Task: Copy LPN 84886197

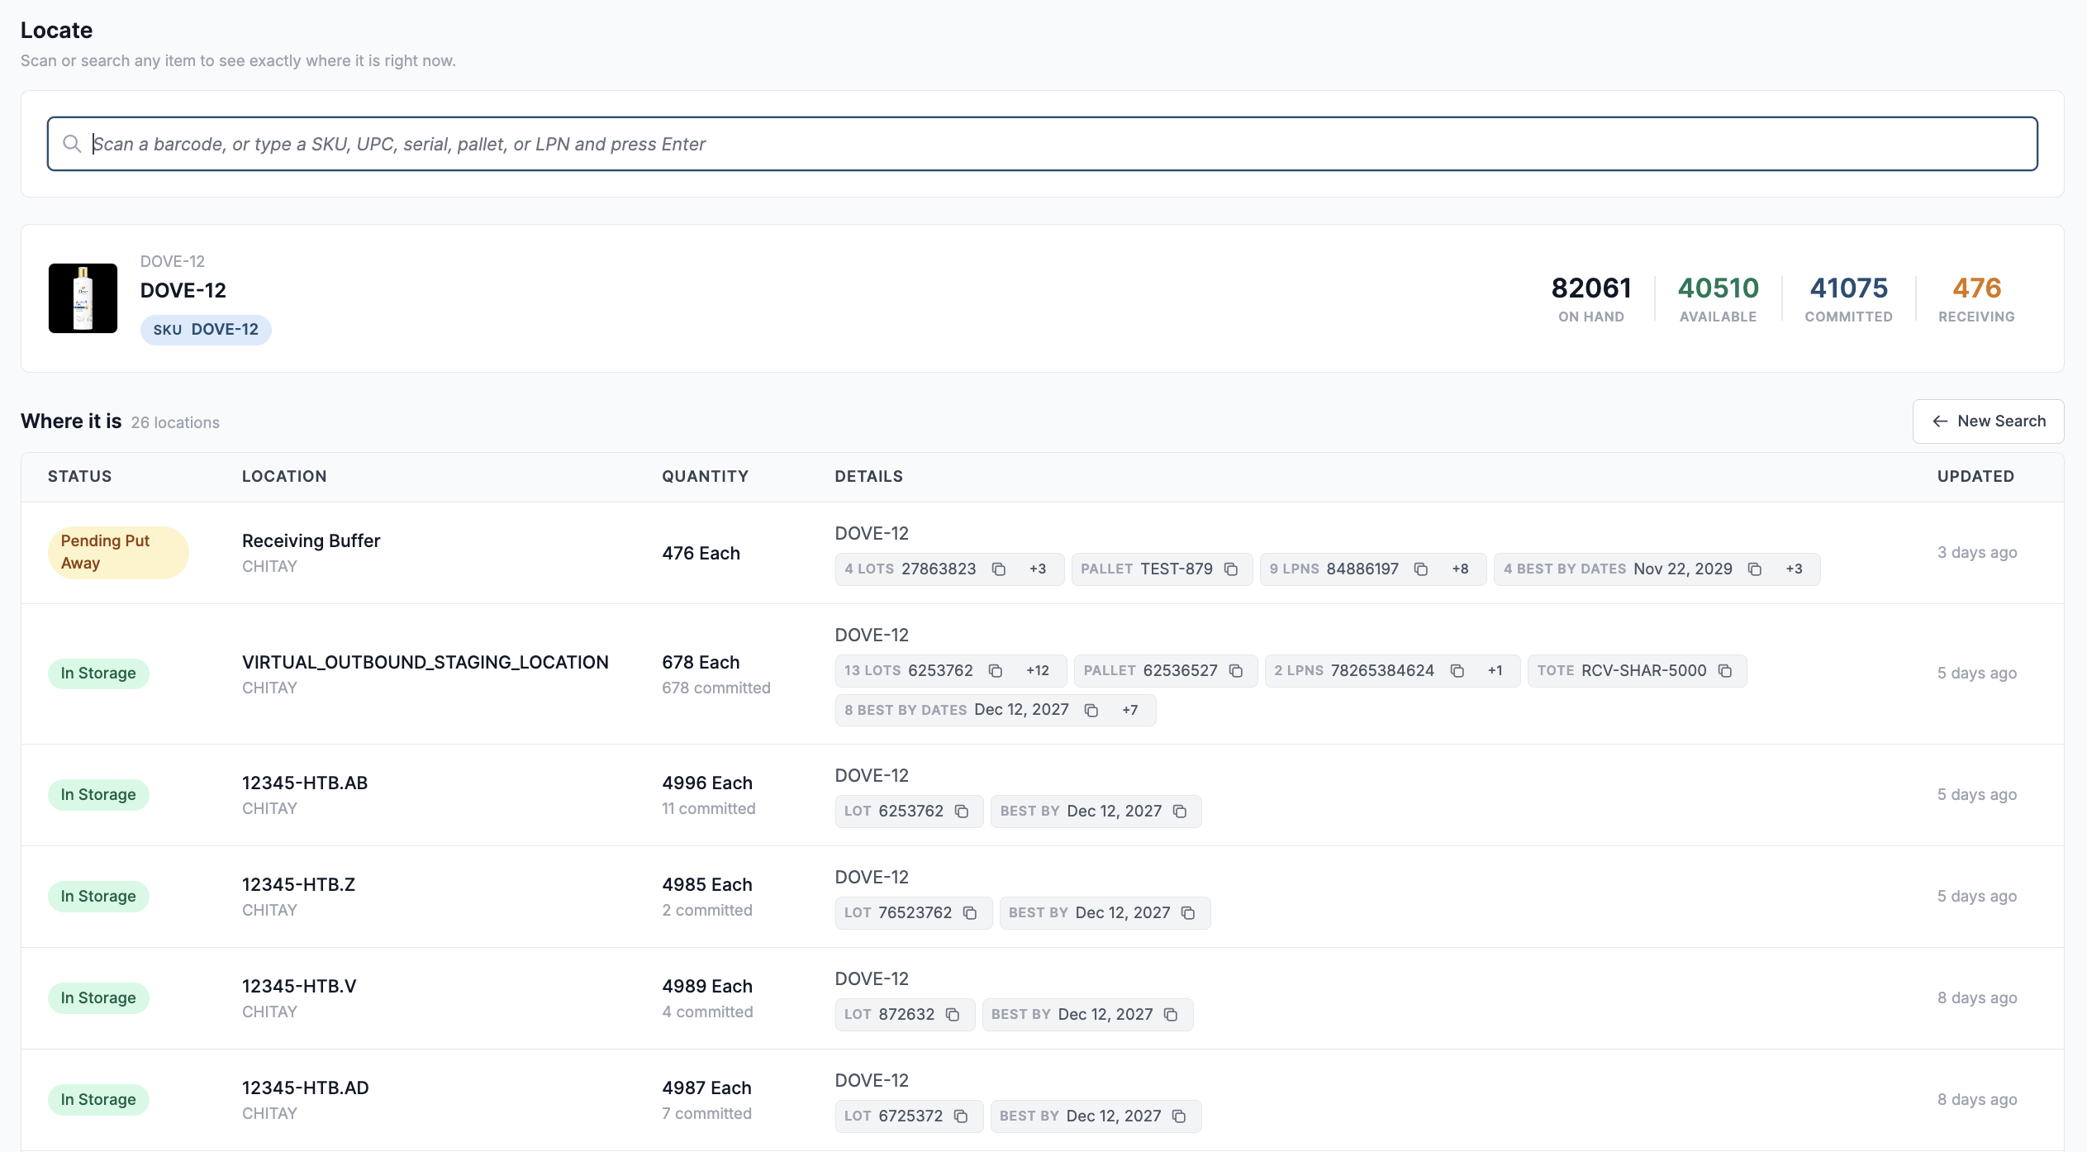Action: pyautogui.click(x=1421, y=569)
